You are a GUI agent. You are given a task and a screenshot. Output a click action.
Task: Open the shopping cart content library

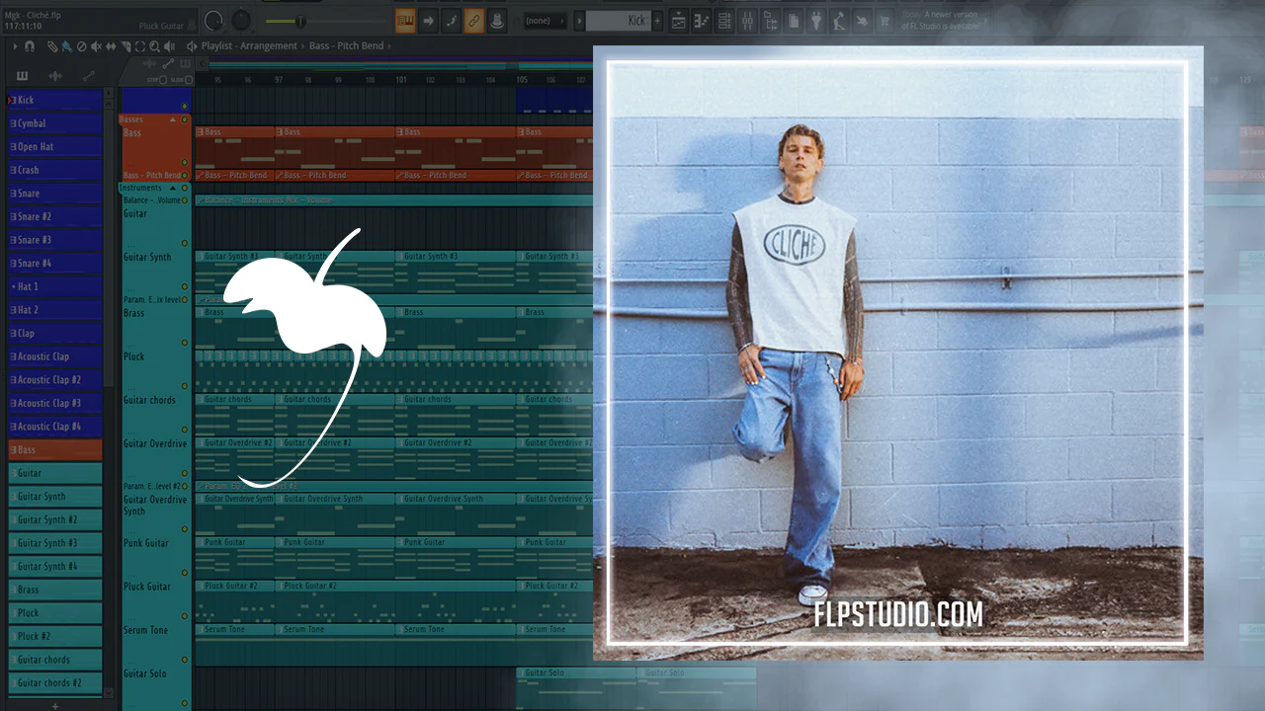(885, 20)
